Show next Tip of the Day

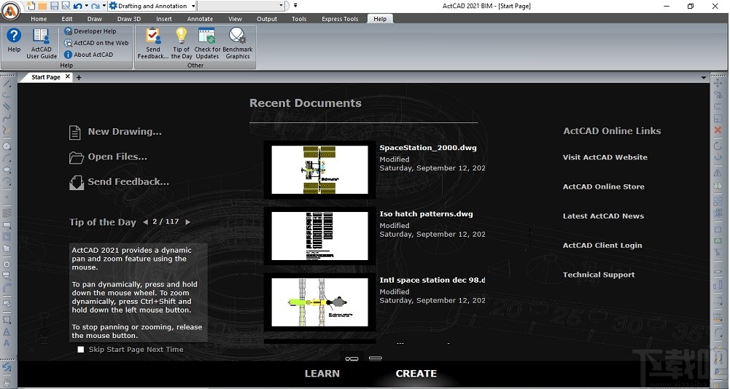(x=187, y=222)
